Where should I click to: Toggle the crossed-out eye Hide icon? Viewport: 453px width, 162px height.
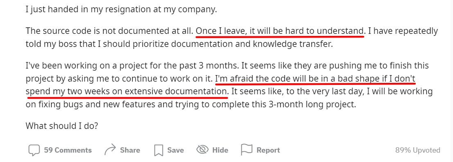coord(203,150)
